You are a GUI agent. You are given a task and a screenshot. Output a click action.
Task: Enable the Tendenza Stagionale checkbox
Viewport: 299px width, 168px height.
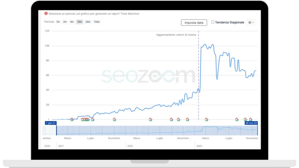[x=213, y=22]
